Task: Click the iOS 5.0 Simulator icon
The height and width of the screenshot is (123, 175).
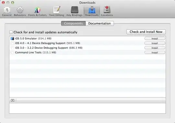Action: 12,39
